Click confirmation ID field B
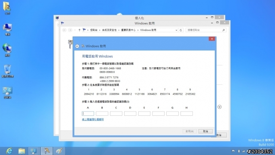The image size is (275, 155). (x=102, y=114)
